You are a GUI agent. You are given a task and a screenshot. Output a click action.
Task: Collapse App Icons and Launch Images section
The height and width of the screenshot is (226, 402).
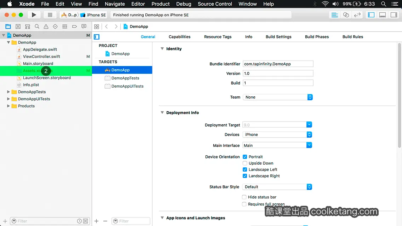(x=162, y=218)
